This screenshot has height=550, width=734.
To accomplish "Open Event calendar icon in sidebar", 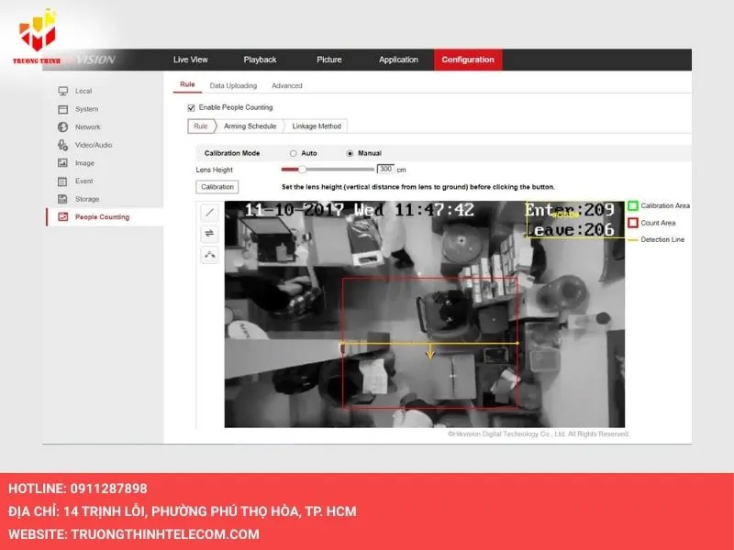I will tap(62, 181).
